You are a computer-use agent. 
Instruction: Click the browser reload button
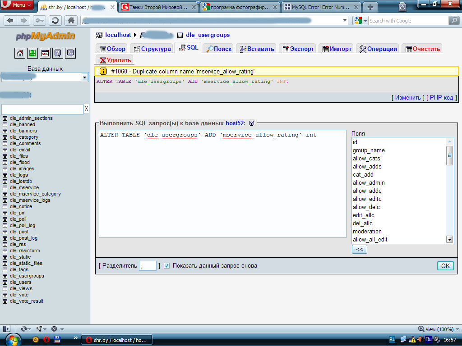[x=55, y=20]
